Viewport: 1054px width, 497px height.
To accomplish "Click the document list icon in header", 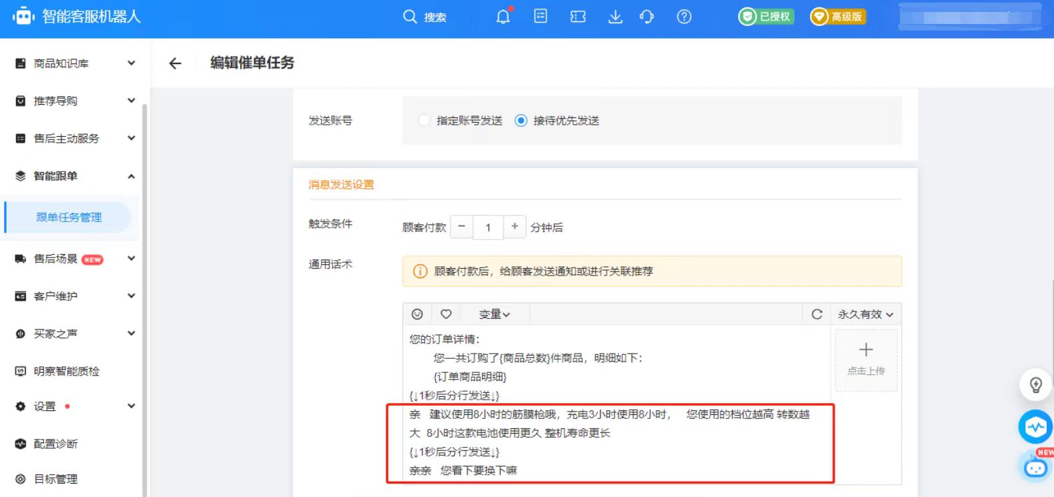I will click(541, 17).
